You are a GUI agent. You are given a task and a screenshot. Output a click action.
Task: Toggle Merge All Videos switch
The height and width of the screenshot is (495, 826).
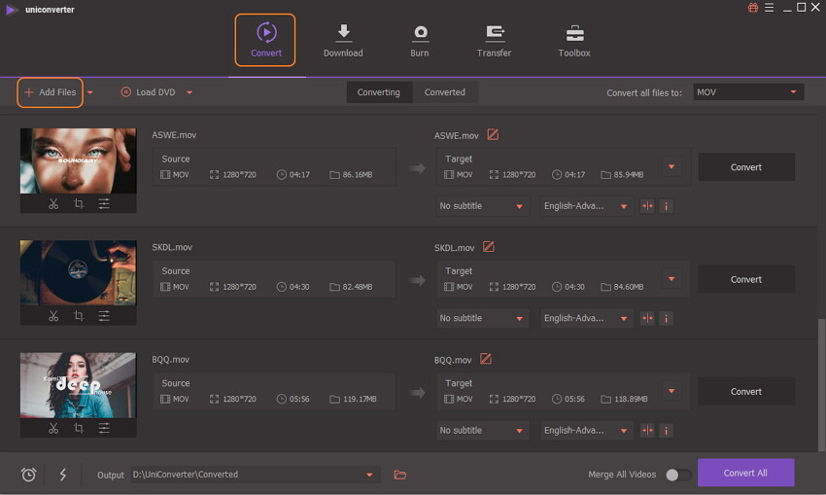tap(678, 475)
